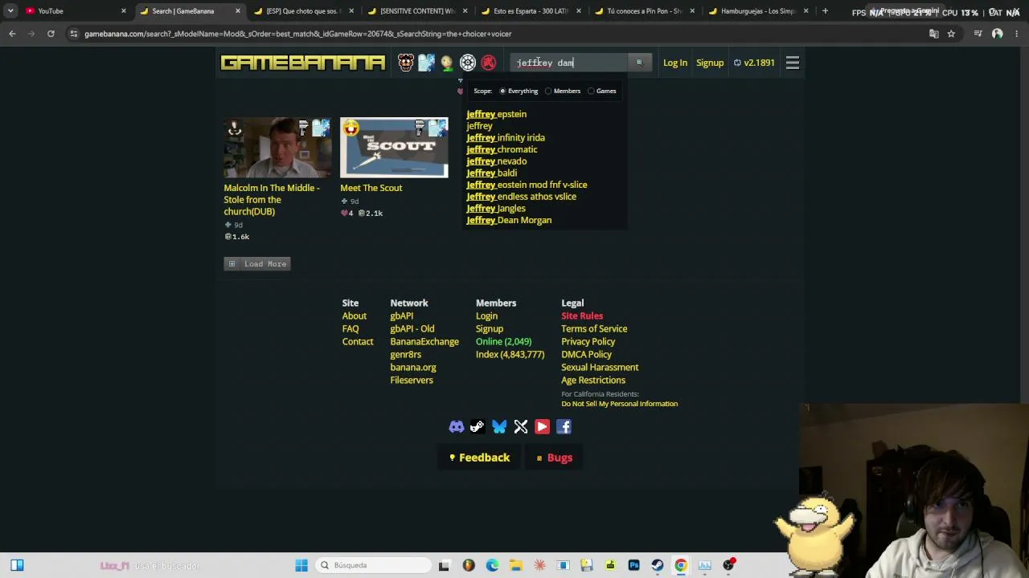Switch to the YouTube tab

pos(74,11)
